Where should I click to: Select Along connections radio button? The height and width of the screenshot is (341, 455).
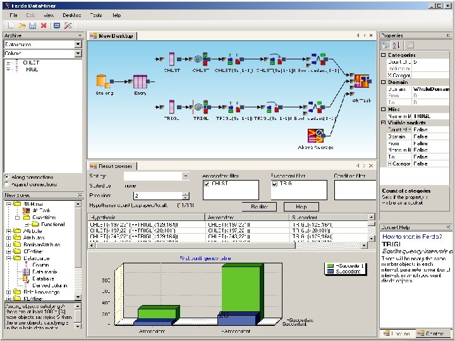(x=6, y=177)
